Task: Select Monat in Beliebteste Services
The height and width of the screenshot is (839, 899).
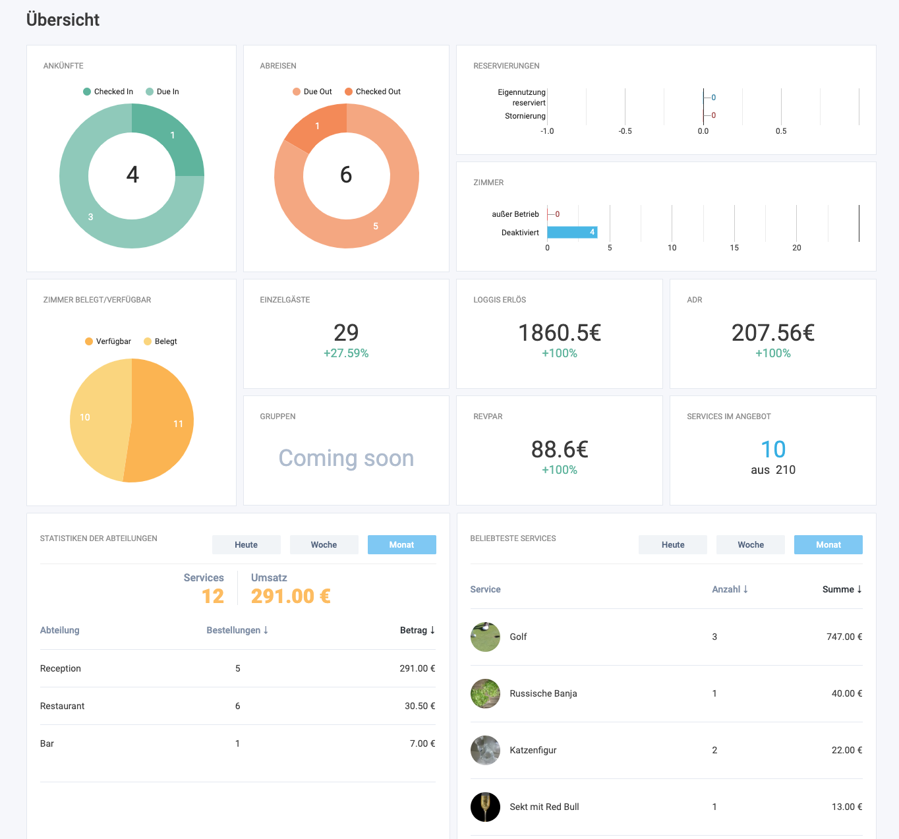Action: pyautogui.click(x=828, y=544)
